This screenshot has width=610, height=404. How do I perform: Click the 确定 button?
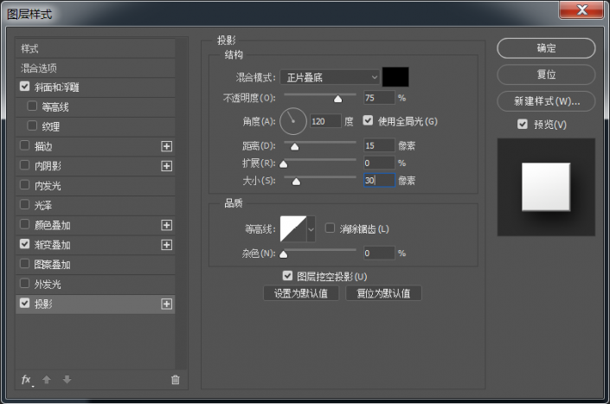[x=546, y=48]
